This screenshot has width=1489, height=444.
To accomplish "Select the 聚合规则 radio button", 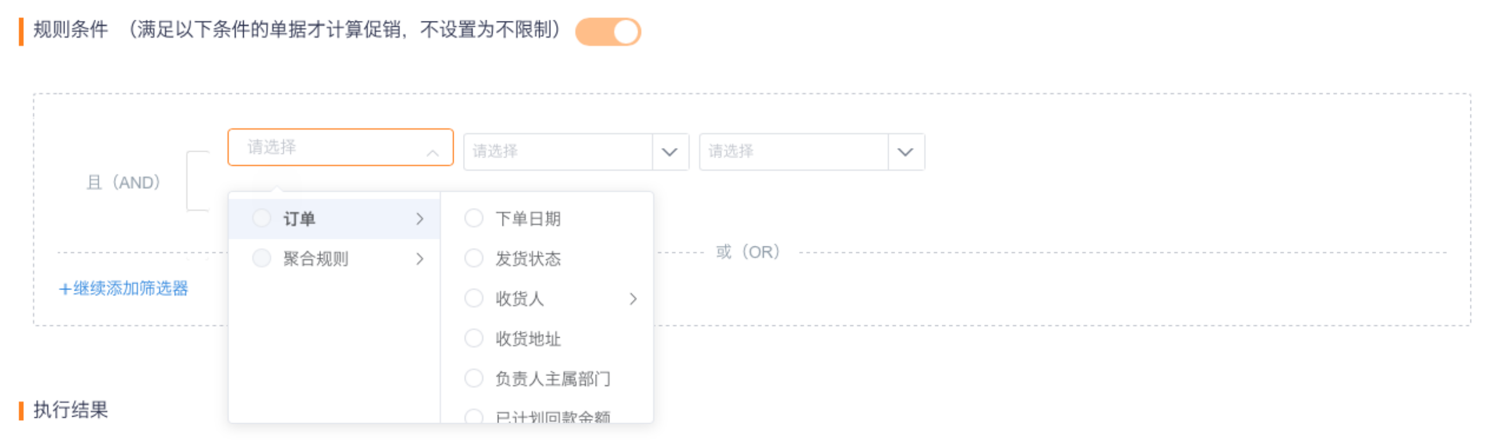I will click(x=261, y=258).
